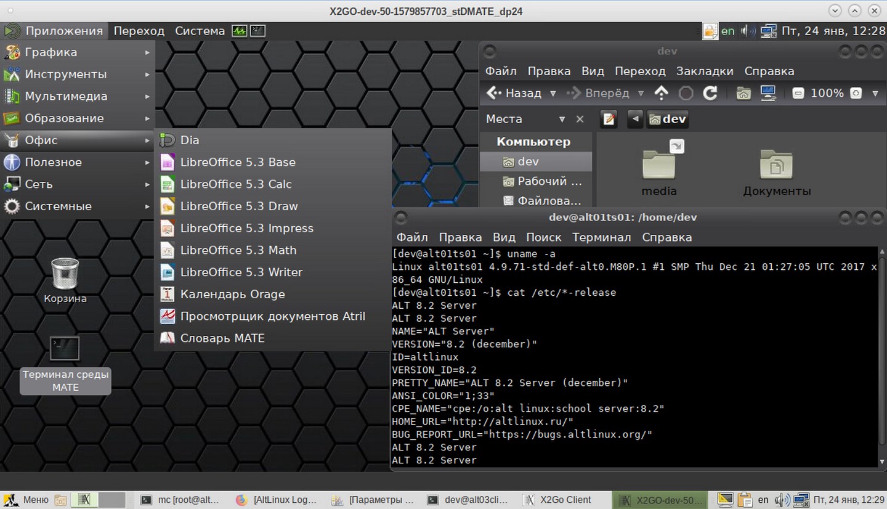Viewport: 887px width, 509px height.
Task: Go to home folder via toolbar icon
Action: click(743, 93)
